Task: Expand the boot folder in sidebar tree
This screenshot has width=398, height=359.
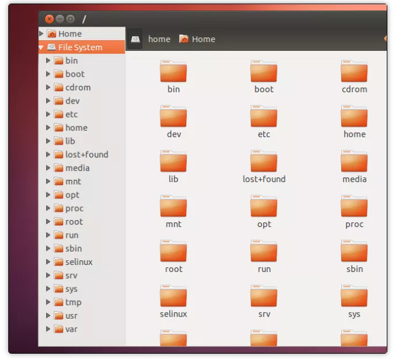Action: point(48,74)
